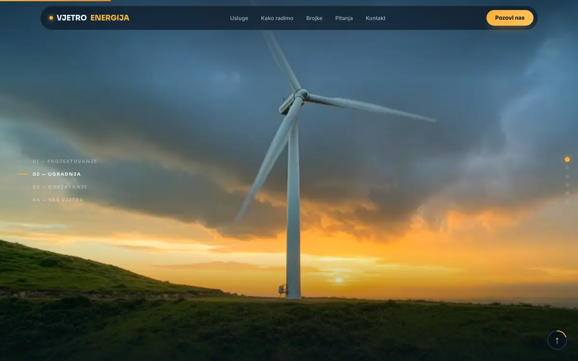Select Pitanja in the navigation bar
The height and width of the screenshot is (361, 578).
click(344, 18)
